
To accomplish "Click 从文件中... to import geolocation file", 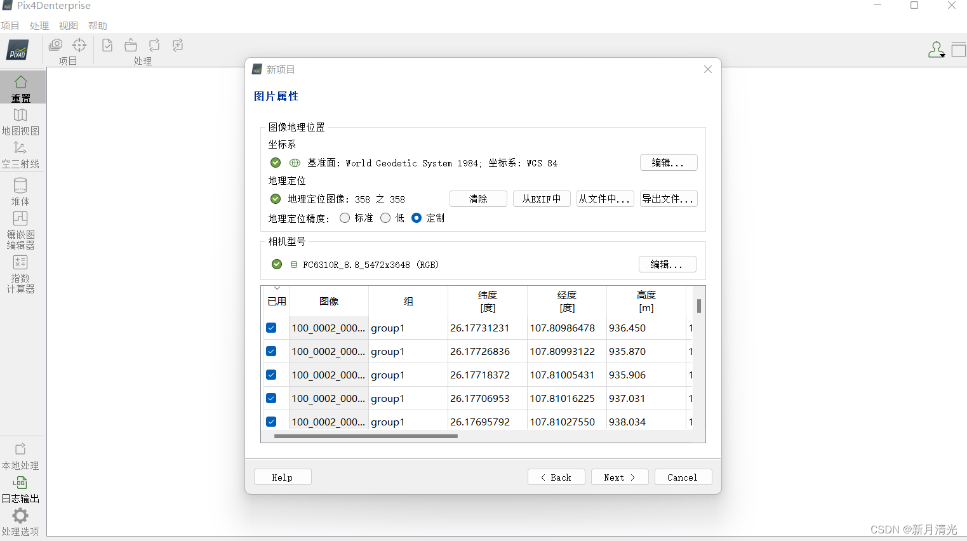I will tap(604, 199).
